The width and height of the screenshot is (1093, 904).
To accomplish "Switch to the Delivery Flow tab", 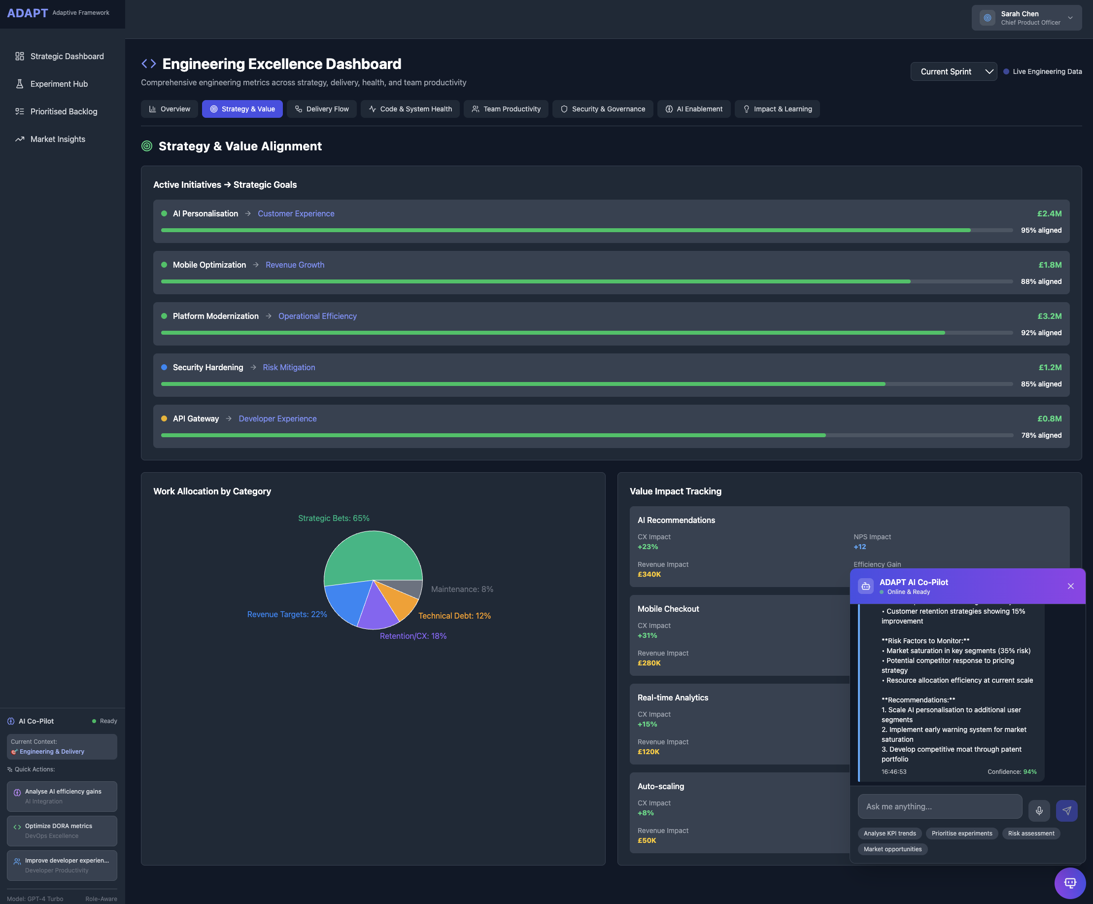I will [322, 109].
